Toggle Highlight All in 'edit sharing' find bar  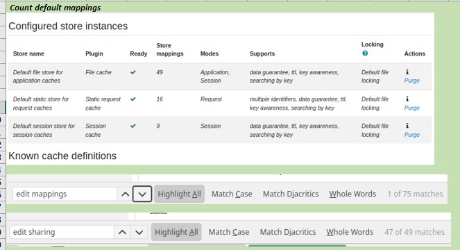pyautogui.click(x=176, y=232)
